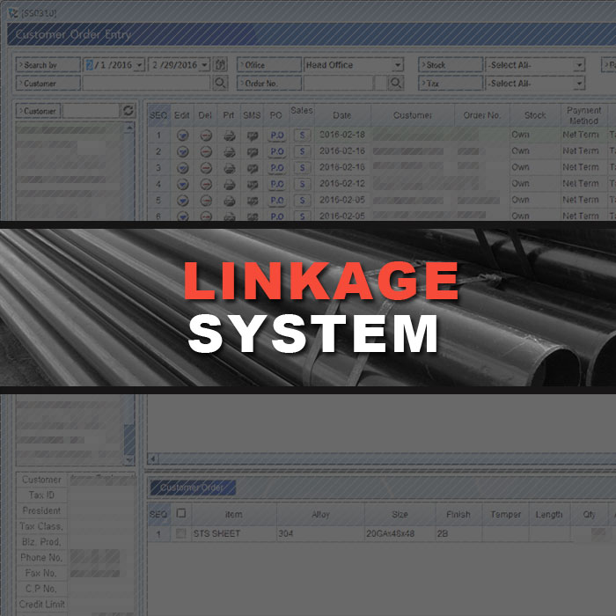Click the Sales S button in row 1
Image resolution: width=616 pixels, height=616 pixels.
pyautogui.click(x=302, y=136)
